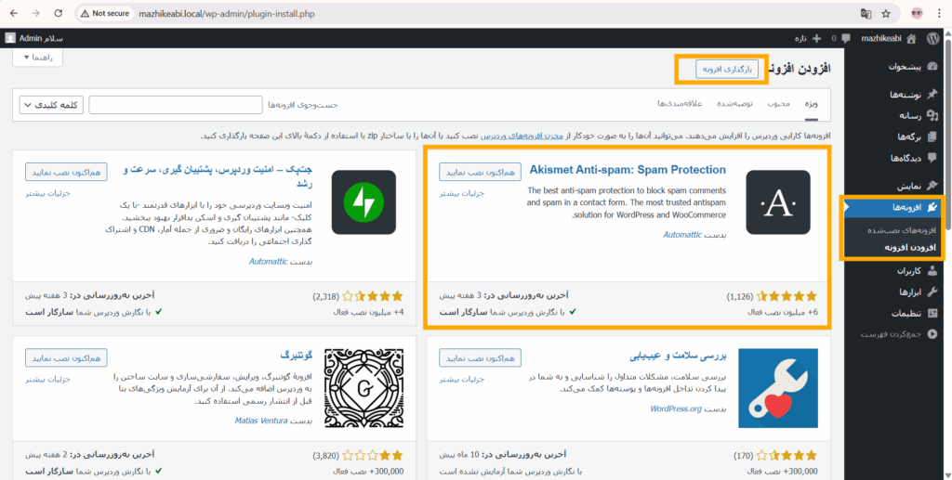Open مخزن افزونه‌های وردپرس directory link
The height and width of the screenshot is (480, 952).
click(x=522, y=136)
